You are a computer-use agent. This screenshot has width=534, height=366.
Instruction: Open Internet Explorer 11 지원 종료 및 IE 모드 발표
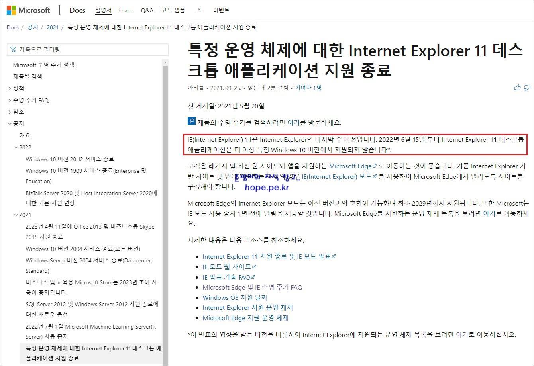(269, 256)
